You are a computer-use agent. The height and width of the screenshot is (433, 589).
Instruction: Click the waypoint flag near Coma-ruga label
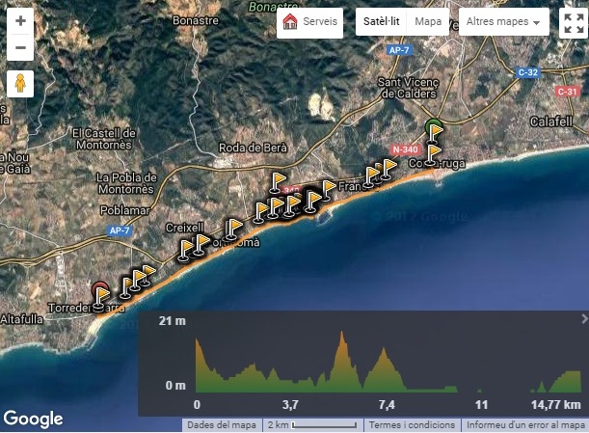pyautogui.click(x=433, y=154)
